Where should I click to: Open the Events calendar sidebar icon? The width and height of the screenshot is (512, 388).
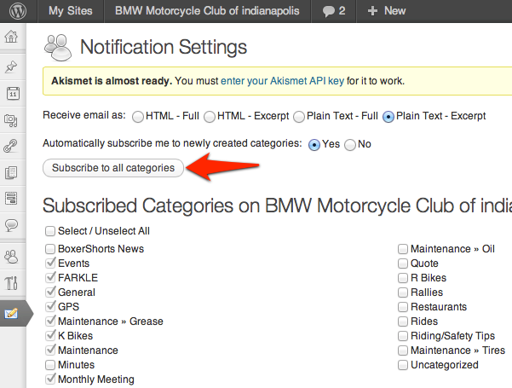click(13, 94)
